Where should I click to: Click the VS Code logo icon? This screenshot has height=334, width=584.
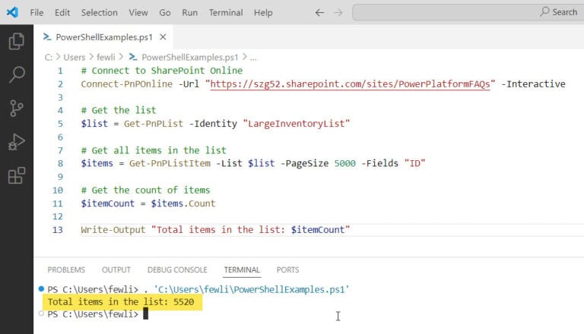12,12
